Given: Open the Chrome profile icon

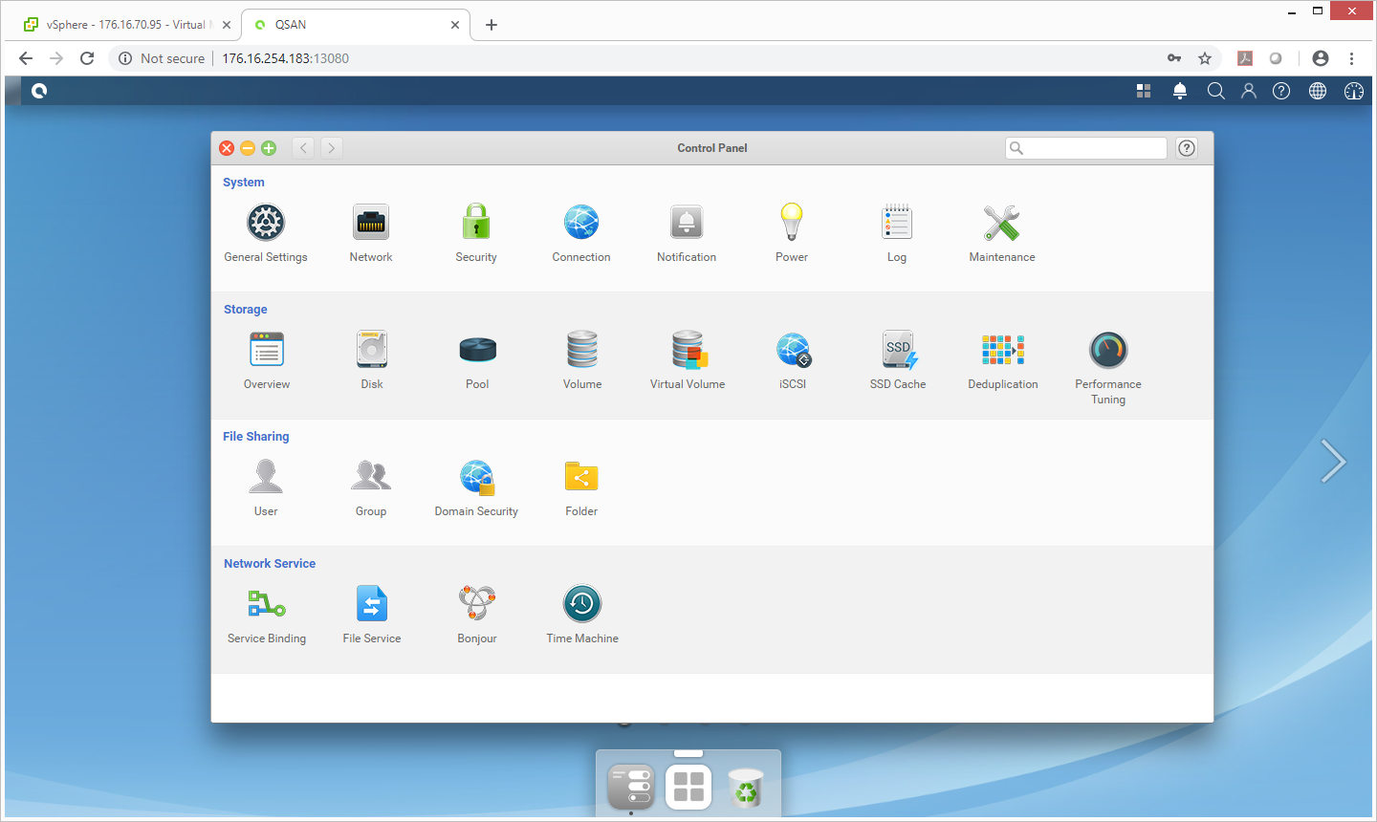Looking at the screenshot, I should 1321,58.
